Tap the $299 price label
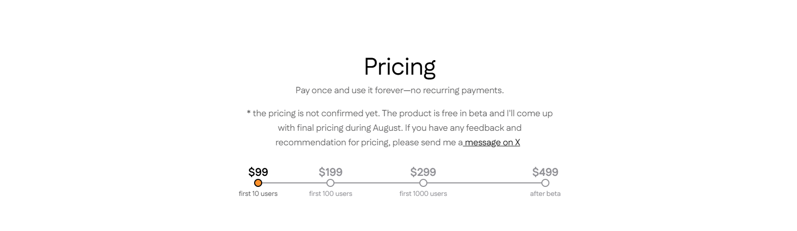797x231 pixels. click(x=423, y=172)
